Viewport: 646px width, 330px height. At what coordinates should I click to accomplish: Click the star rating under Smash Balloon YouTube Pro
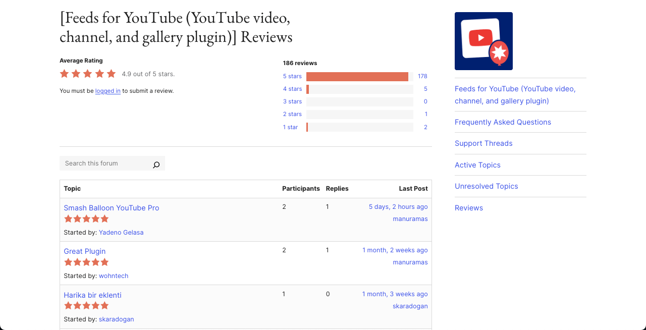point(86,218)
